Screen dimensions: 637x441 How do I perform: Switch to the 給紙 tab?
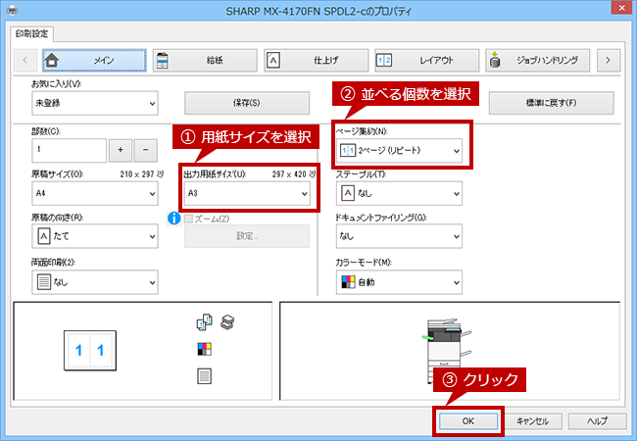(x=205, y=61)
